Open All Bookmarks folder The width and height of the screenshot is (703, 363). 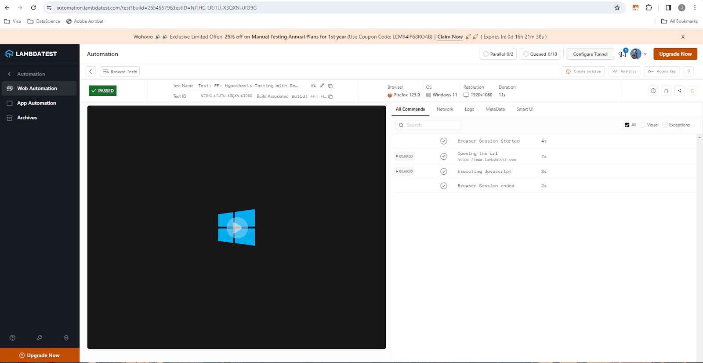pos(679,21)
